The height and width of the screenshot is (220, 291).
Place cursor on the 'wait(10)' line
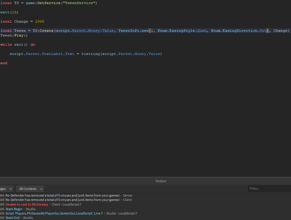coord(9,12)
